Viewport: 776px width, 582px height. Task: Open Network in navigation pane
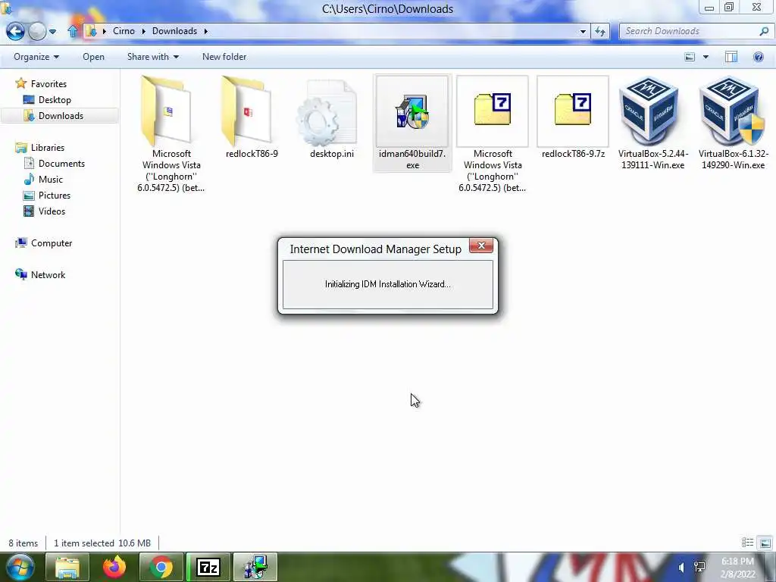pyautogui.click(x=48, y=274)
